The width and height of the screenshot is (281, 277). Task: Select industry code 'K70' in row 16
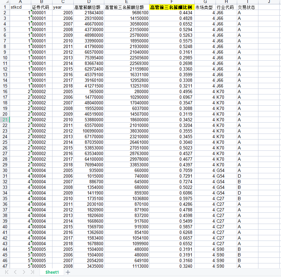coord(226,91)
